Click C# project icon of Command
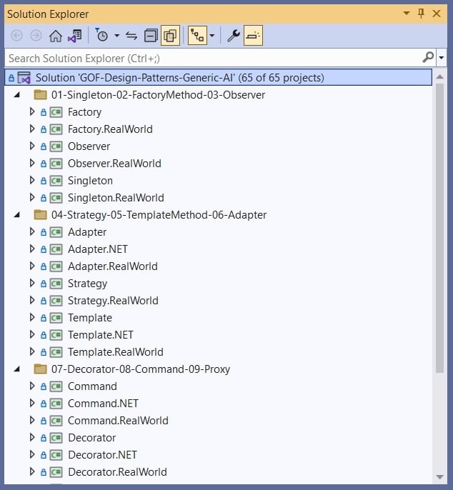 click(x=56, y=386)
